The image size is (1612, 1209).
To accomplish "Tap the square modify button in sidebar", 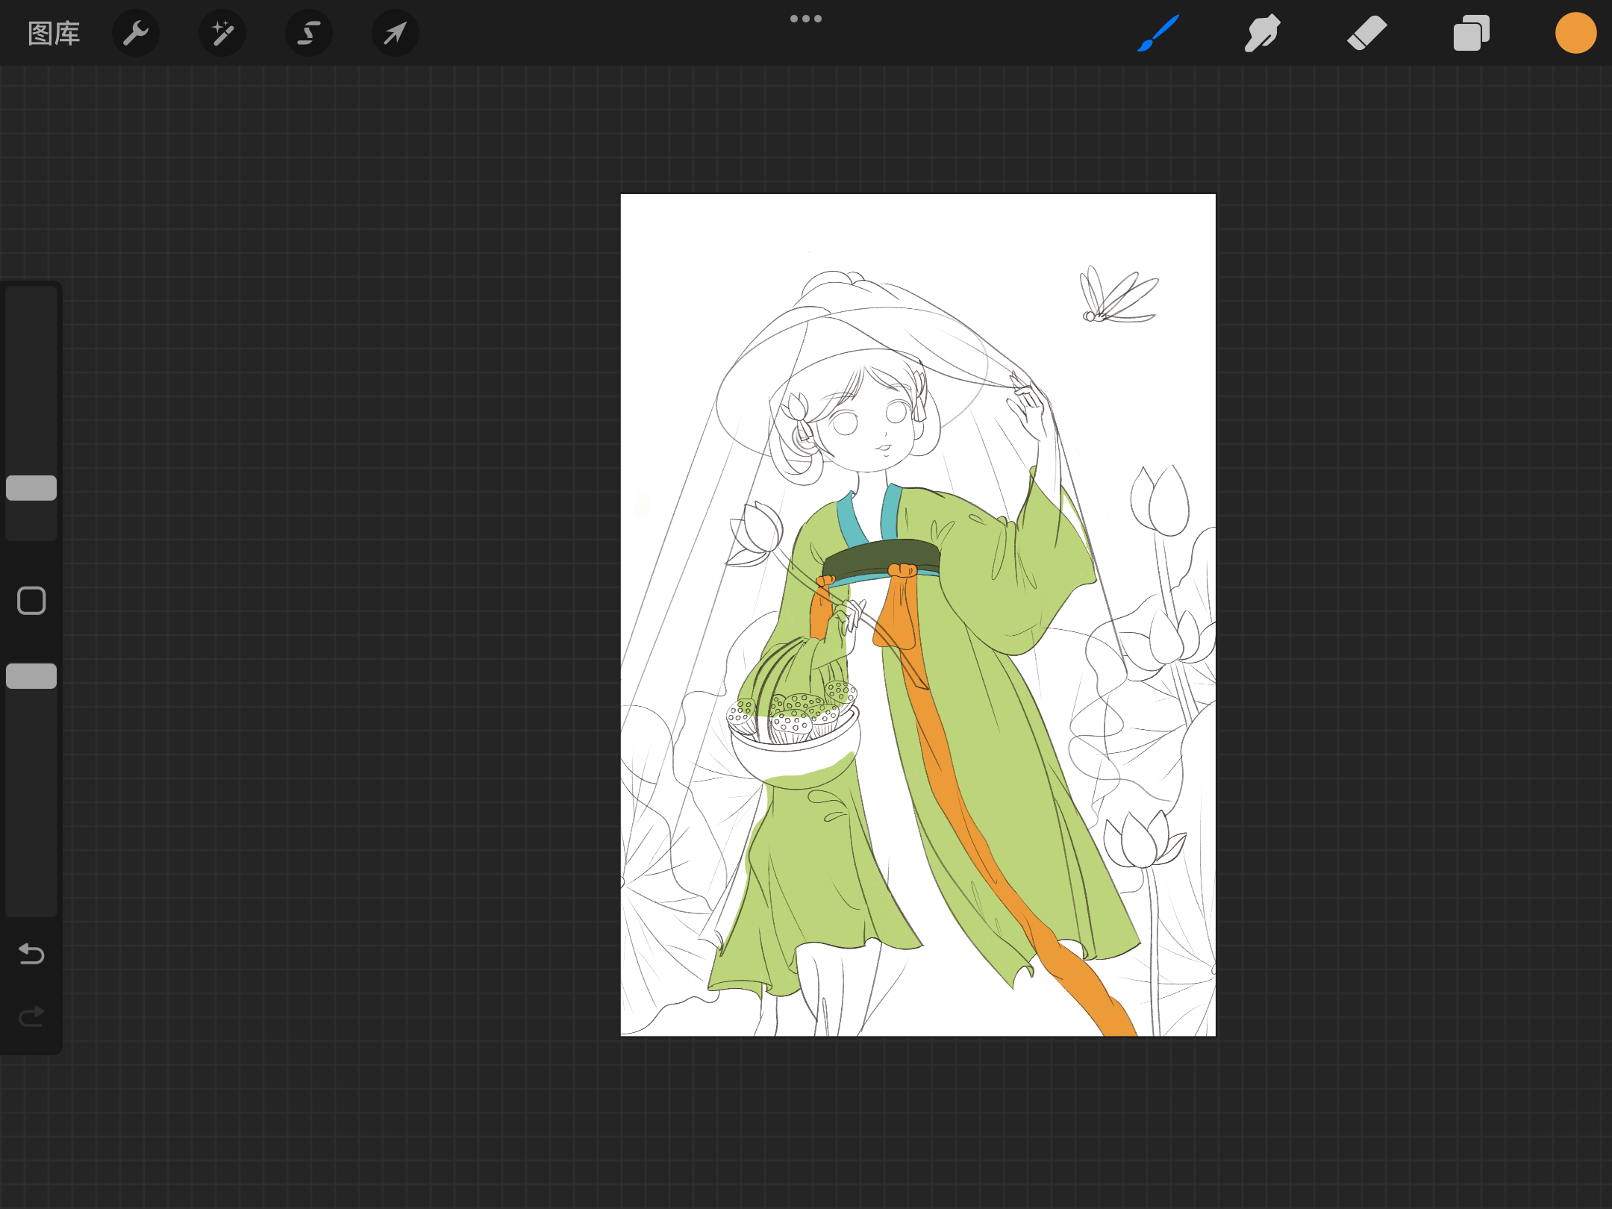I will [31, 601].
